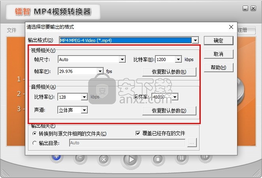The width and height of the screenshot is (262, 178).
Task: Open the video bitrate 1200 dropdown
Action: [x=178, y=59]
